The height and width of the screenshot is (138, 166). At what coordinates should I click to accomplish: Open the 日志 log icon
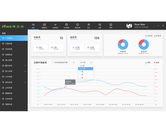pyautogui.click(x=89, y=25)
